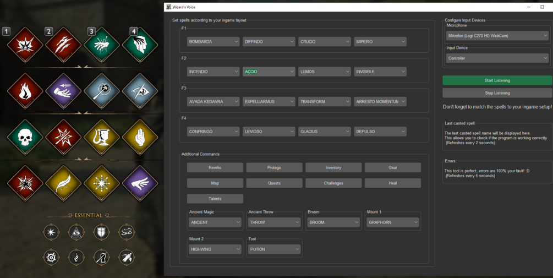Image resolution: width=553 pixels, height=278 pixels.
Task: Open the BOMBARDA dropdown in F1
Action: 213,42
